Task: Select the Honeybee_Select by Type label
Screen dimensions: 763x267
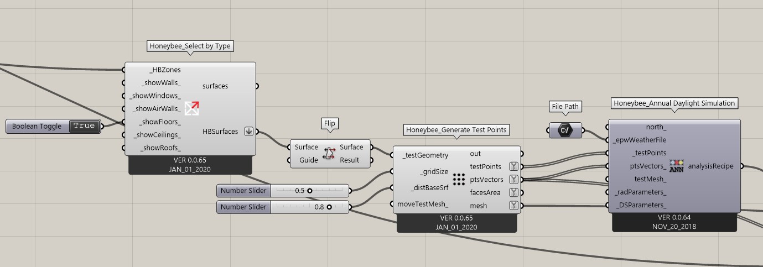Action: (190, 46)
